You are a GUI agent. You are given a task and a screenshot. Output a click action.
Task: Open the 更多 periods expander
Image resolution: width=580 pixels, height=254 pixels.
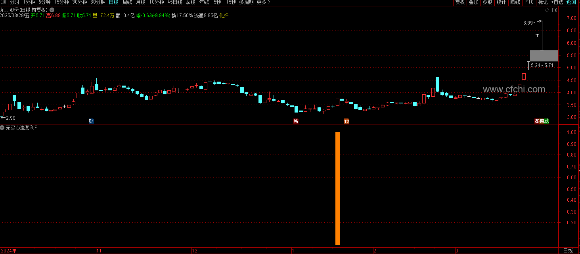pyautogui.click(x=263, y=2)
